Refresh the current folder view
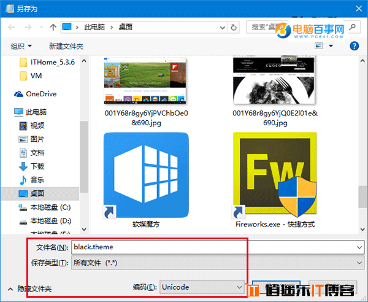This screenshot has height=302, width=368. [234, 28]
